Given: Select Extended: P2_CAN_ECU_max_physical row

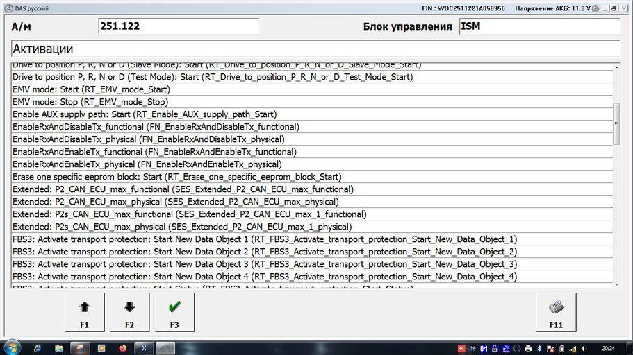Looking at the screenshot, I should click(x=312, y=202).
